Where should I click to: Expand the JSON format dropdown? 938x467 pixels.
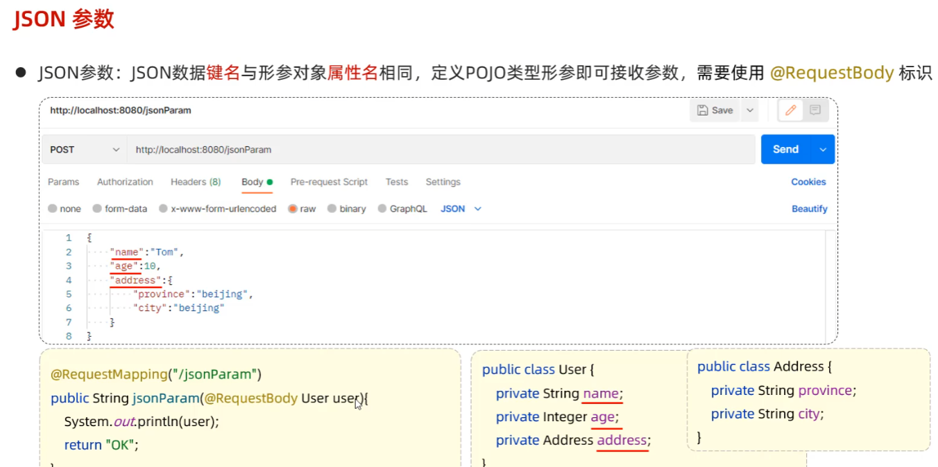461,209
